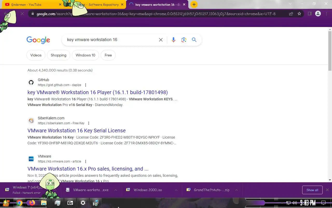The height and width of the screenshot is (208, 332).
Task: Select the Windows 10 filter chip
Action: (85, 55)
